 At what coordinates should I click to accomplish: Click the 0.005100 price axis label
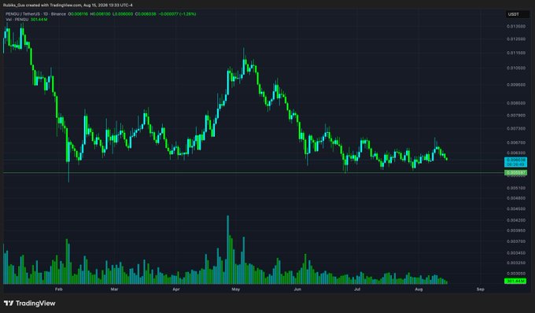(516, 188)
